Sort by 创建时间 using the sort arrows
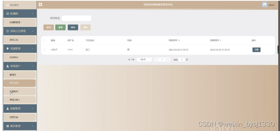 pos(179,40)
